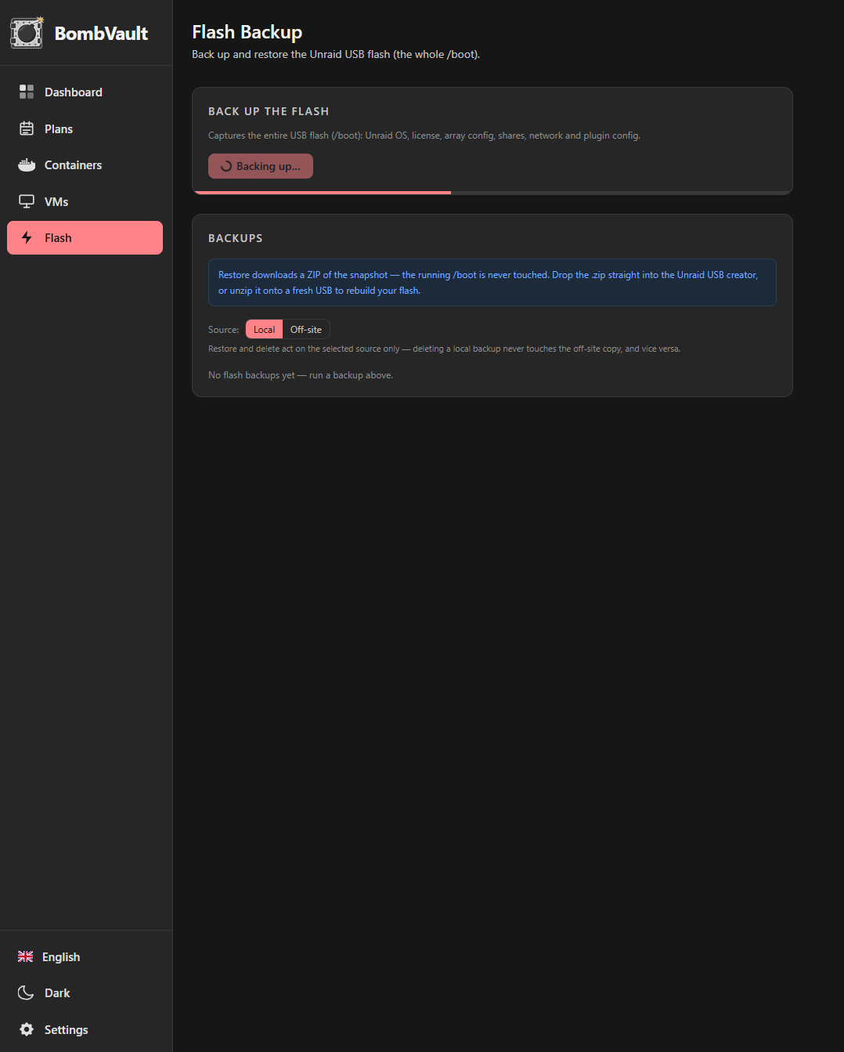The image size is (844, 1052).
Task: Switch backup source to Off-site
Action: tap(306, 329)
